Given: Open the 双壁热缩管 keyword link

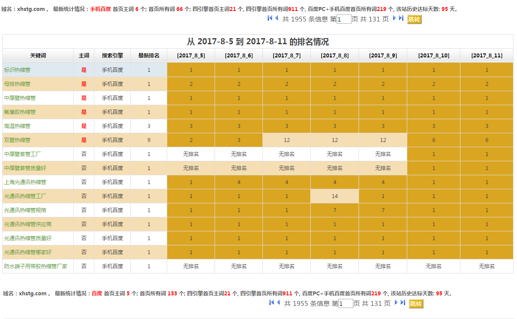Looking at the screenshot, I should point(17,140).
